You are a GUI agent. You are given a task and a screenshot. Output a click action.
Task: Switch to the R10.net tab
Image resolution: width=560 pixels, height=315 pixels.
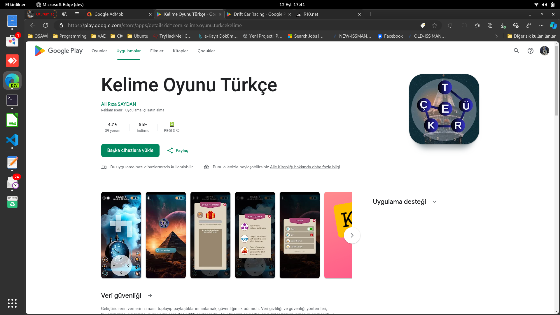point(329,14)
